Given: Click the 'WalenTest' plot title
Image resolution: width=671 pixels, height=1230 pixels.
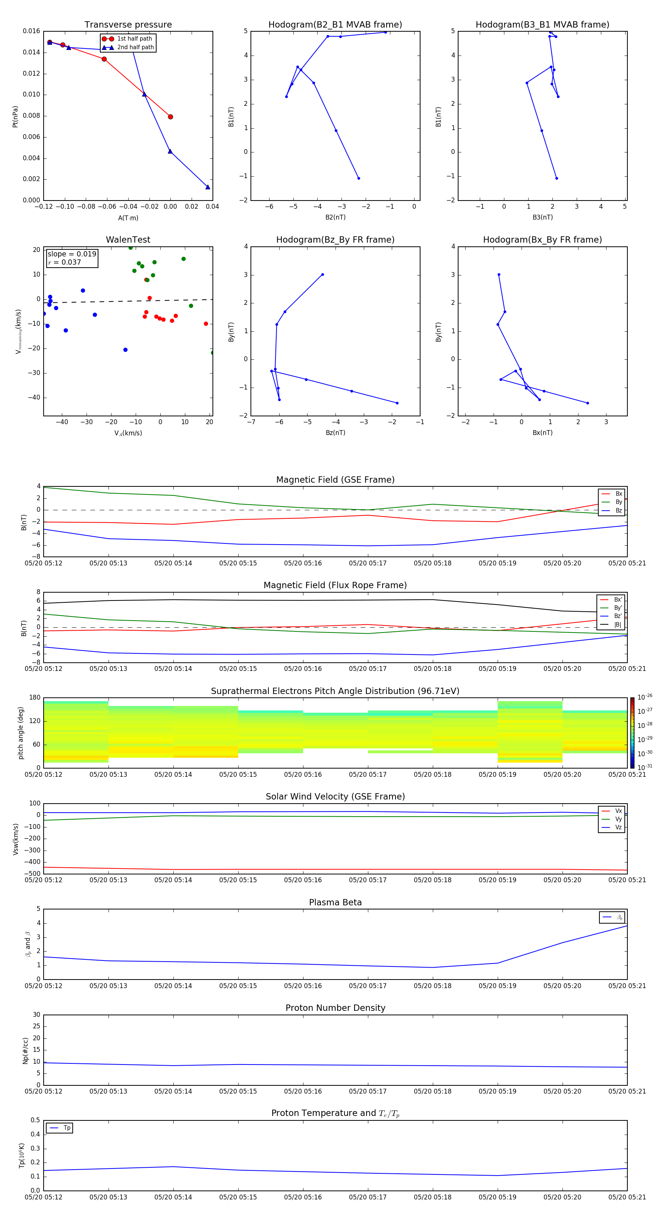Looking at the screenshot, I should point(128,240).
